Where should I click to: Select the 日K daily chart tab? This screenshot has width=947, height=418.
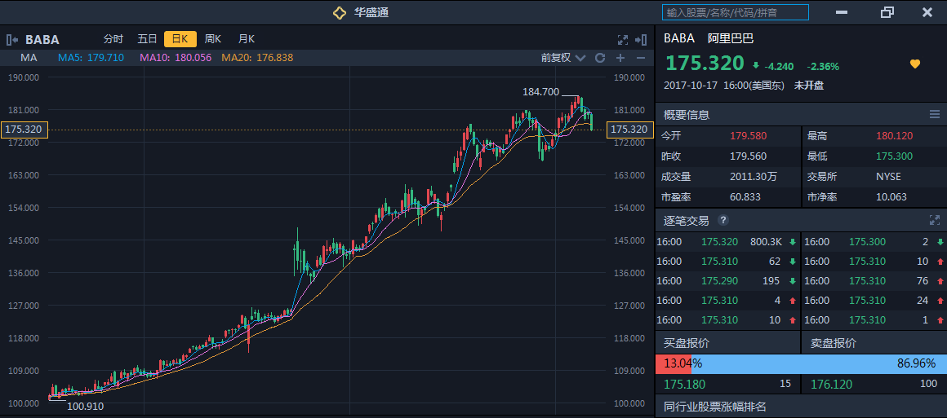point(180,39)
